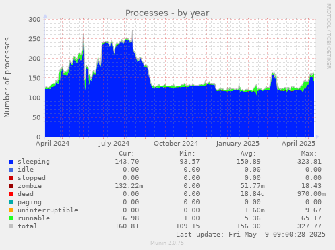Click the 'Munin 2.0.75' version text

[x=167, y=243]
